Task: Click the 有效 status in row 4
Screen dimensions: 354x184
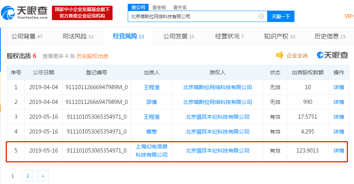Action: 275,132
